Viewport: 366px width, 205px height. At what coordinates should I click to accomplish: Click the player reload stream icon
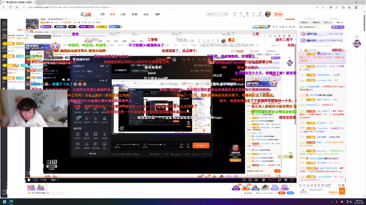[x=36, y=180]
